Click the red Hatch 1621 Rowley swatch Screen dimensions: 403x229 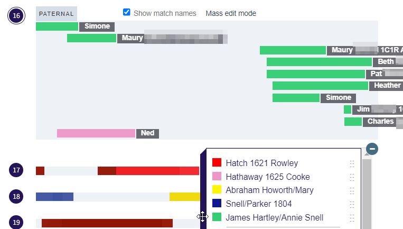coord(216,163)
